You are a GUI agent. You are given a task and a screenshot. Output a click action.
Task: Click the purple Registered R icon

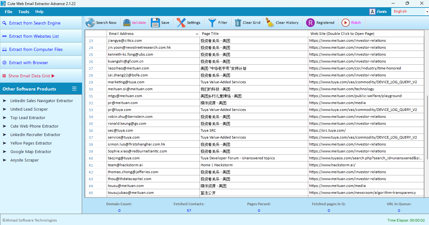click(310, 23)
